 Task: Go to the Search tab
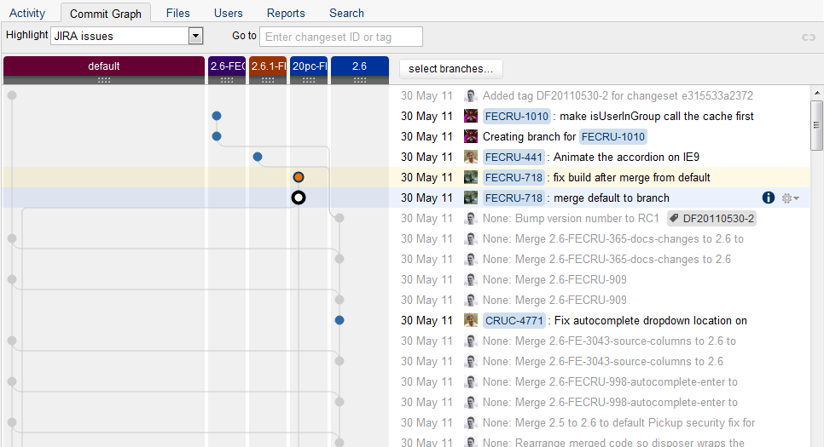tap(346, 13)
